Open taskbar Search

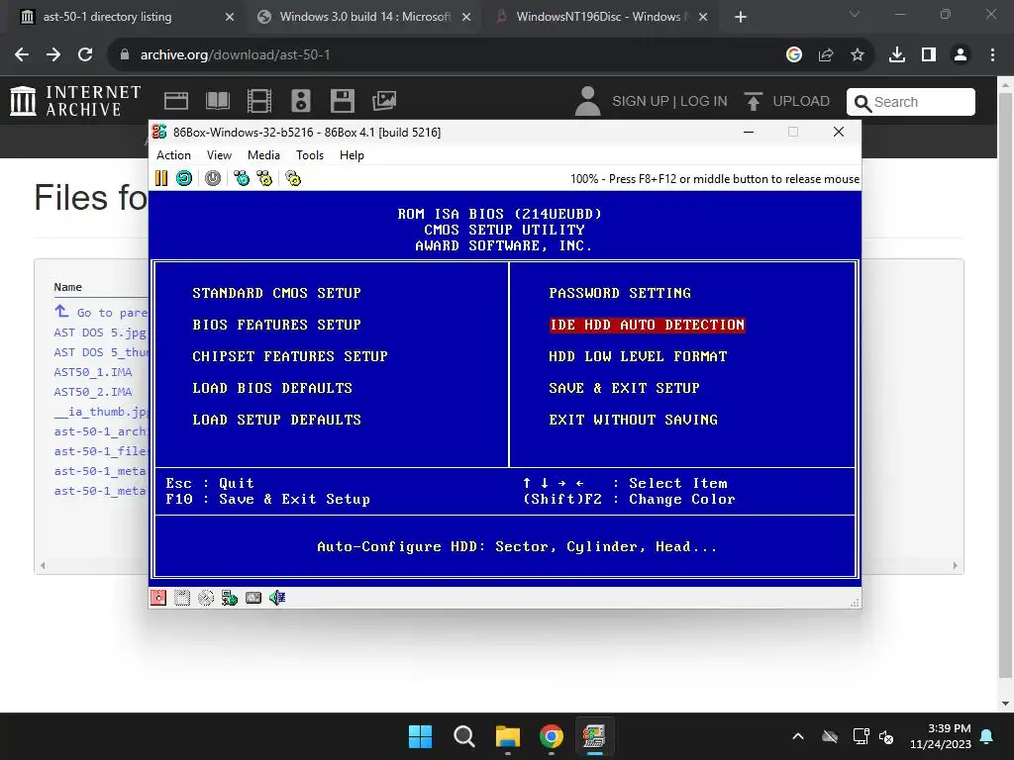(x=464, y=736)
